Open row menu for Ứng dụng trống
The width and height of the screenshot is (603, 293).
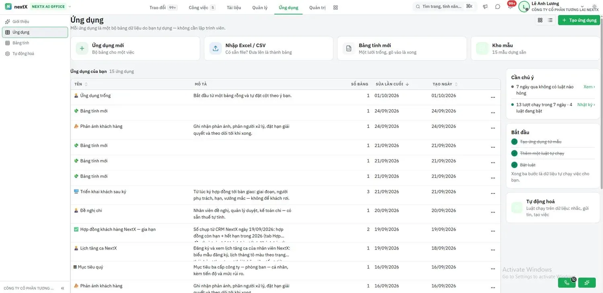click(x=493, y=97)
